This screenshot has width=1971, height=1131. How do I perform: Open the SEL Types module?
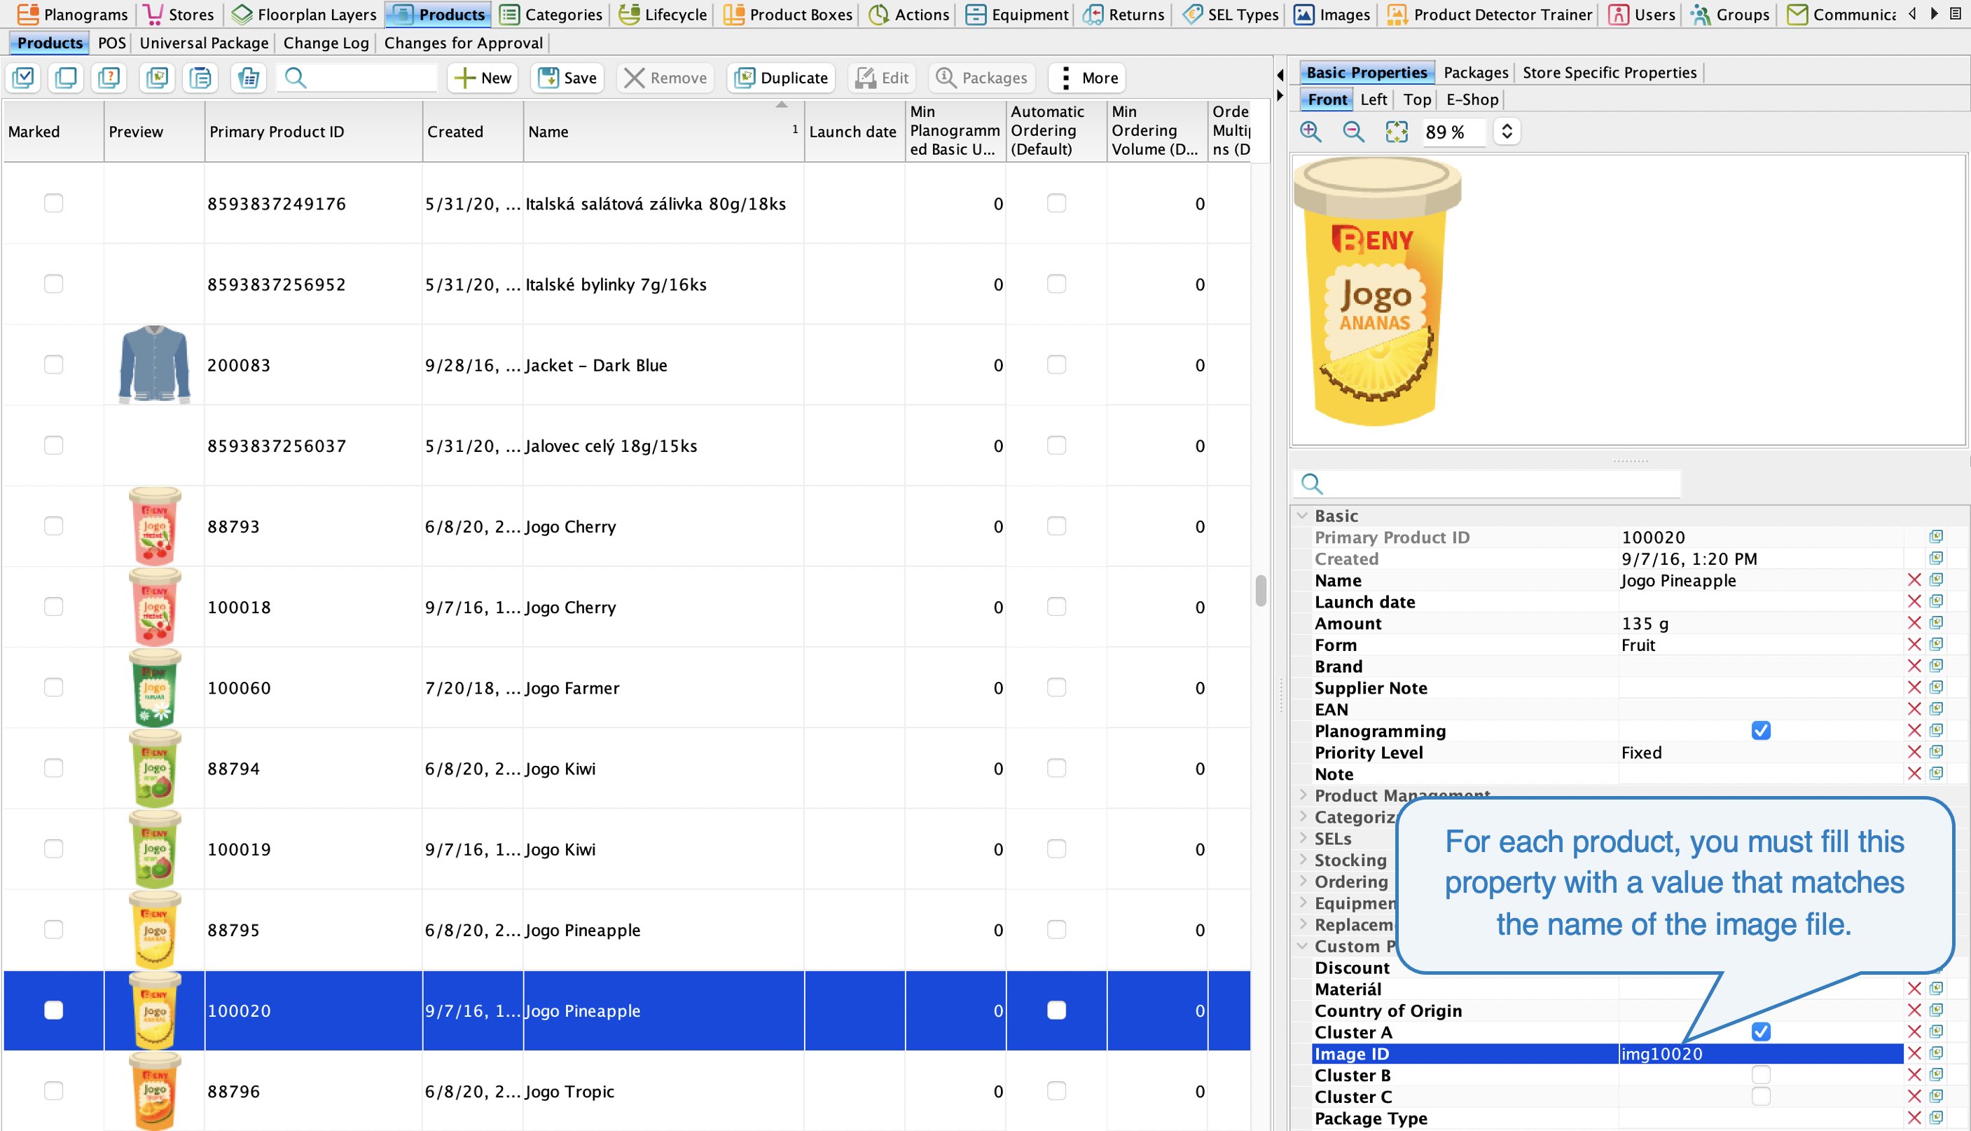coord(1231,14)
